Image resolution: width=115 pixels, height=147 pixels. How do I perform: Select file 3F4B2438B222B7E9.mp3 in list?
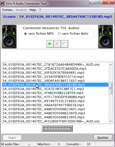tap(55, 93)
